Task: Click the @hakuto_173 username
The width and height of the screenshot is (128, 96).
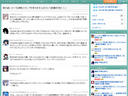Action: tap(21, 80)
